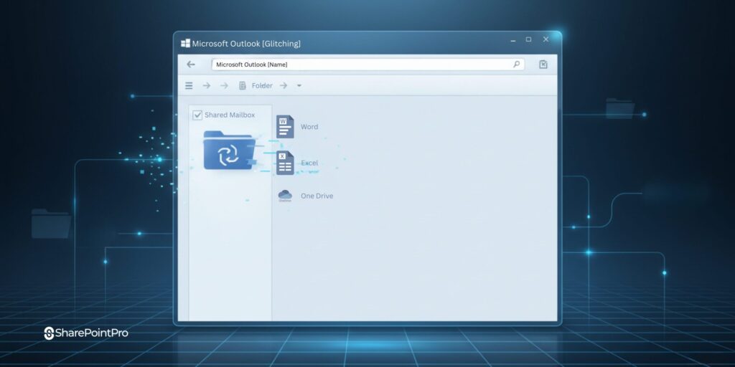Open the One Drive cloud icon
Viewport: 735px width, 367px height.
pyautogui.click(x=285, y=195)
